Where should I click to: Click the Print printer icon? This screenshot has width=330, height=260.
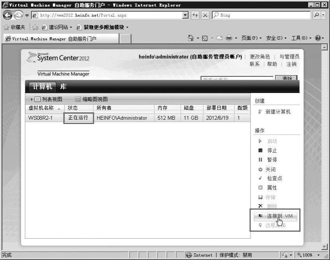click(x=229, y=38)
